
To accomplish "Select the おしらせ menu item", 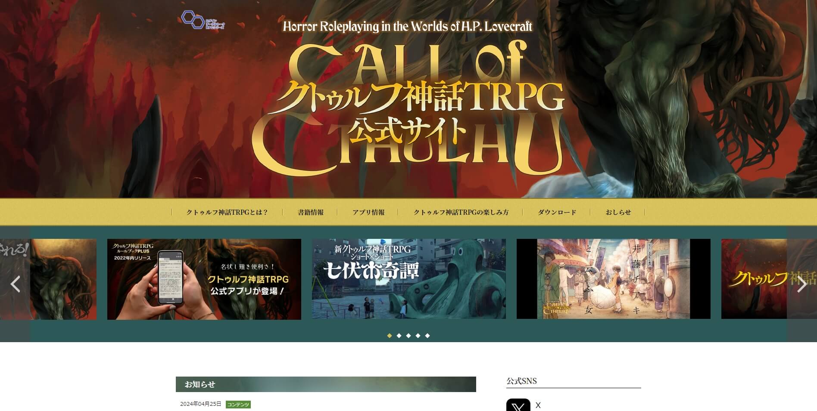I will coord(618,212).
